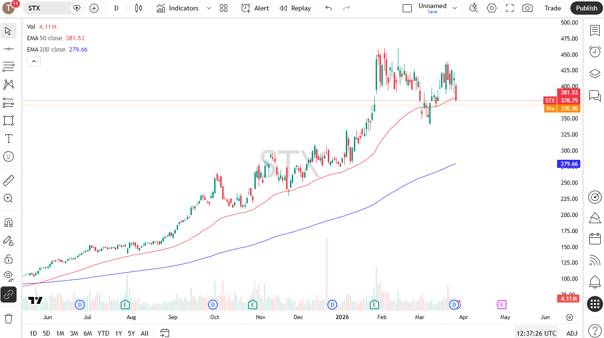Toggle stay in drawing mode

pos(8,241)
